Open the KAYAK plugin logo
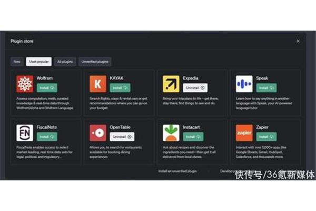Screen dimensions: 316x211 point(98,84)
